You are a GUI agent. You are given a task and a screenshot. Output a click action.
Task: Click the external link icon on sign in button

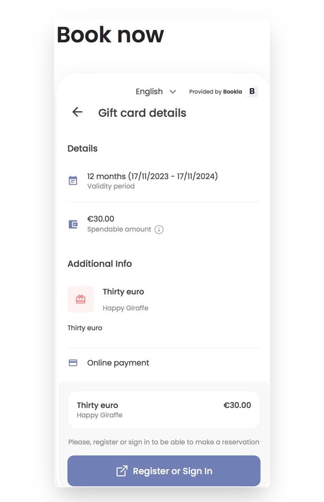click(x=121, y=471)
